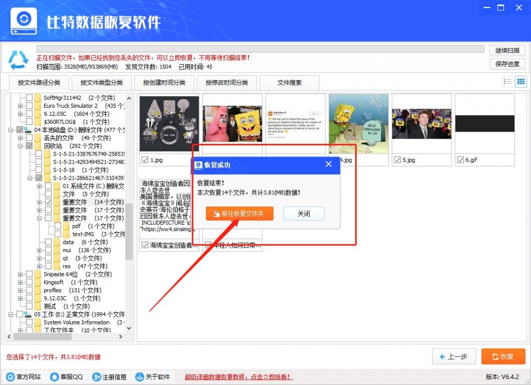Click folder icon of 回收站
The image size is (531, 385).
pyautogui.click(x=38, y=146)
